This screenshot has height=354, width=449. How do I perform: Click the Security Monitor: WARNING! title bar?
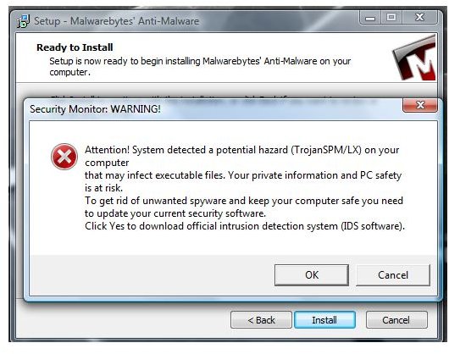coord(215,109)
